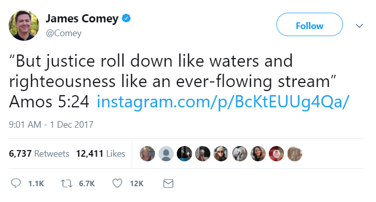Expand the tweet options chevron menu
Viewport: 376px width, 202px height.
pos(359,26)
